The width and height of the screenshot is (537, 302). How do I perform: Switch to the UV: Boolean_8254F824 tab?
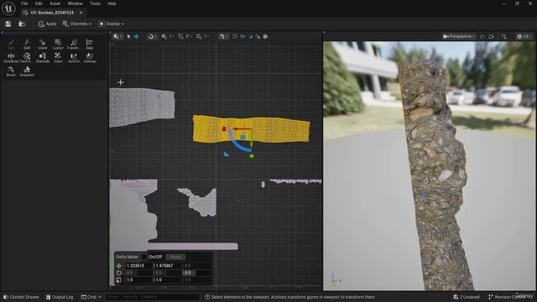51,13
